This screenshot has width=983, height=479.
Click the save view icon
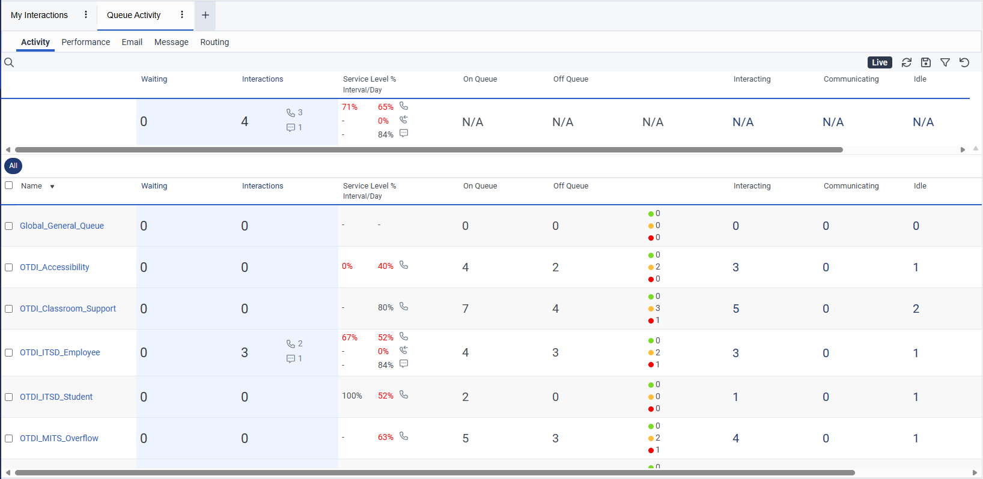[926, 62]
